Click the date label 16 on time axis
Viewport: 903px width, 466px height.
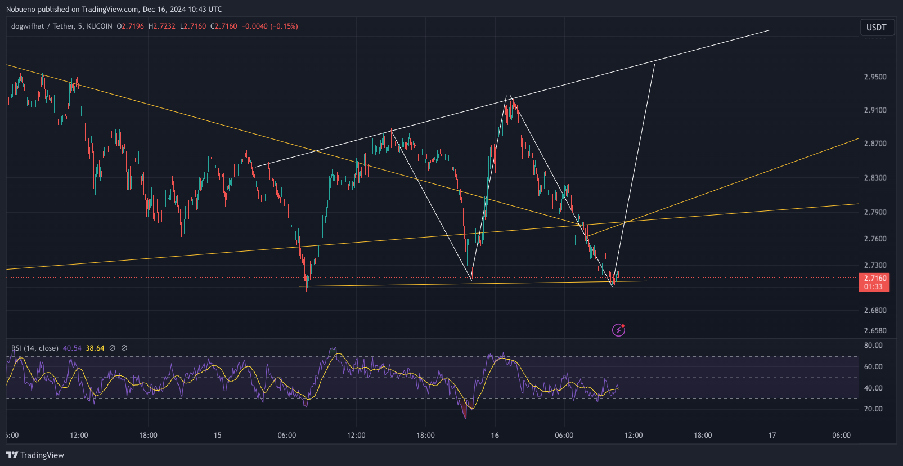[495, 435]
